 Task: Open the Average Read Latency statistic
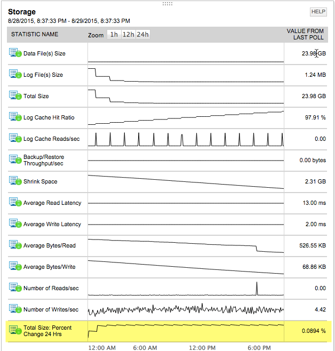[x=52, y=203]
